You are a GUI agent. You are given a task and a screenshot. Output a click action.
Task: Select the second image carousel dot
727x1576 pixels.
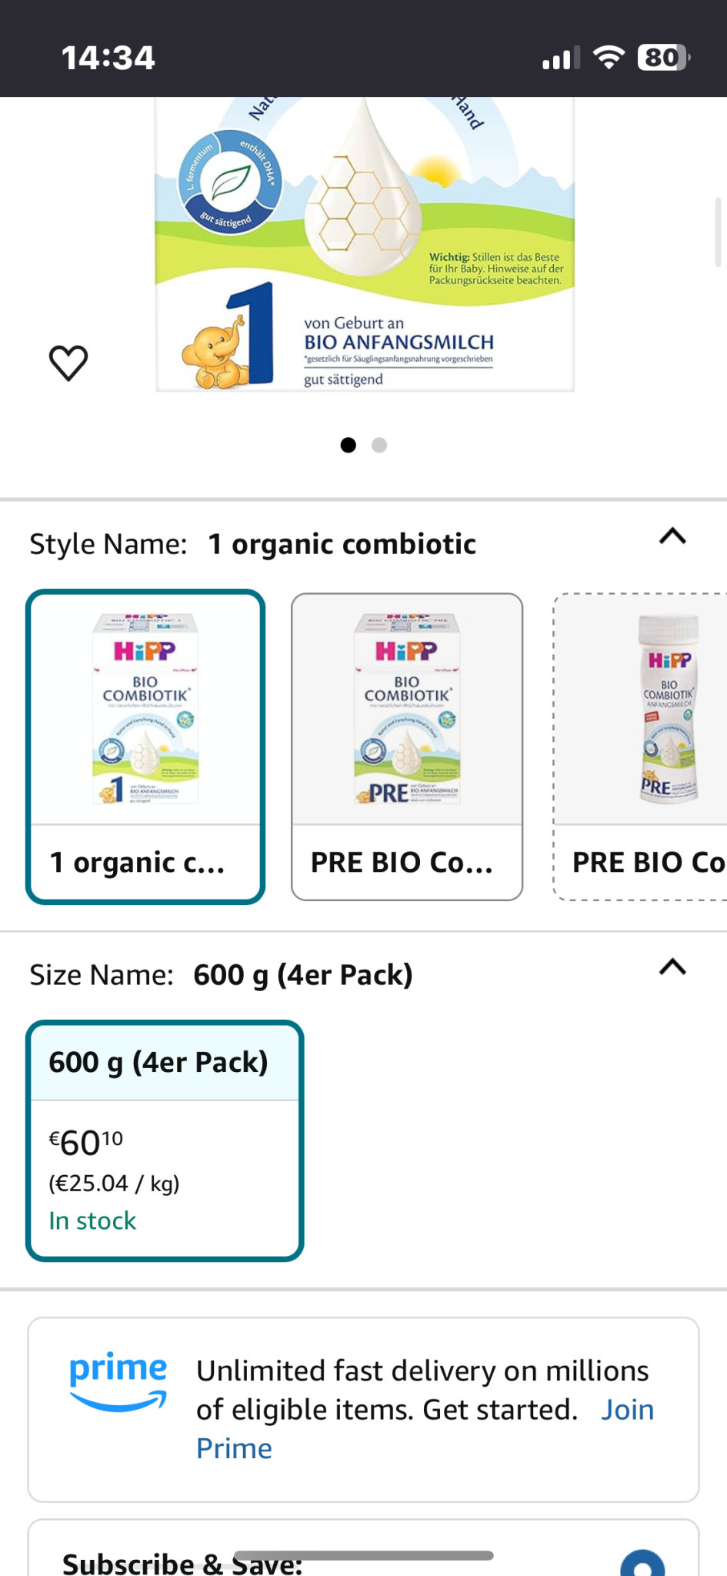[x=379, y=445]
